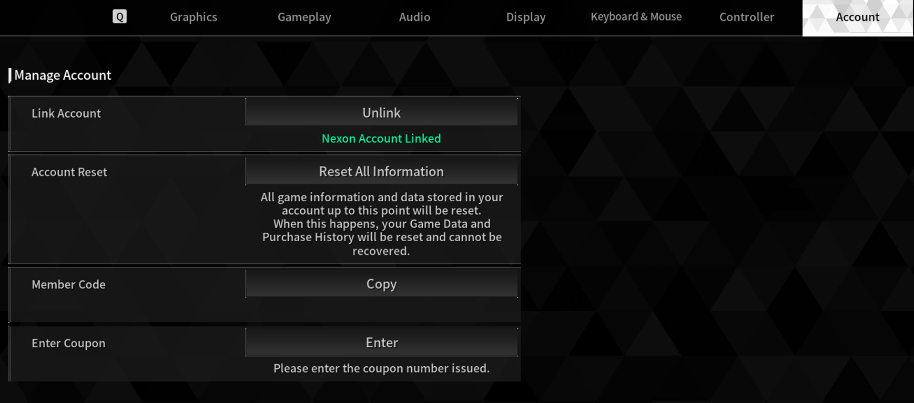Switch to the Audio settings tab
Image resolution: width=914 pixels, height=403 pixels.
tap(414, 16)
